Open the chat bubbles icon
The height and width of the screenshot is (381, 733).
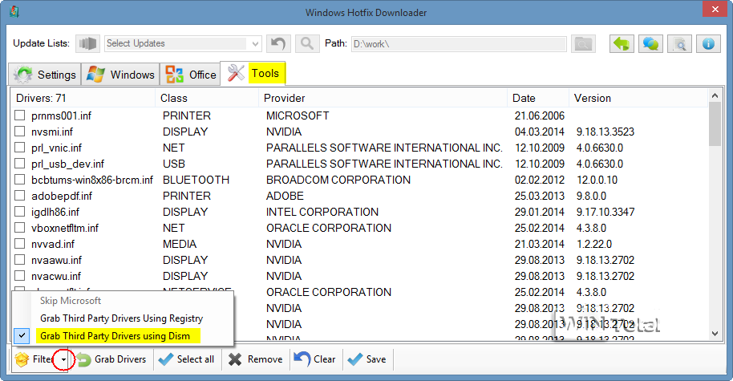tap(651, 43)
